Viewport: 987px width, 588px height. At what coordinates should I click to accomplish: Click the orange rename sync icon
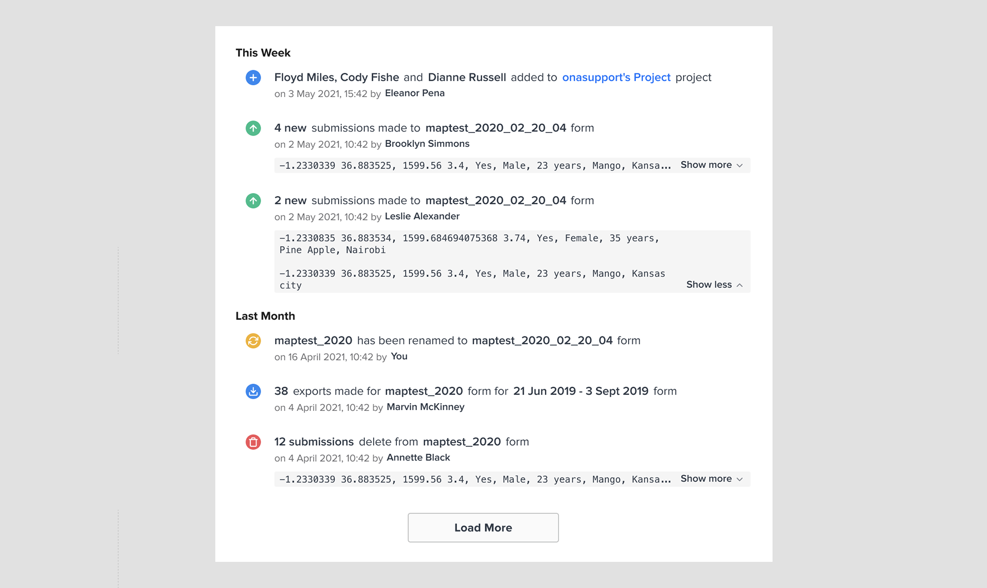[x=253, y=340]
